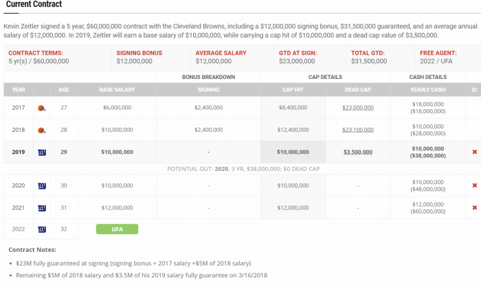Open the 2017 dead cap $23,000,000 link

pyautogui.click(x=358, y=108)
